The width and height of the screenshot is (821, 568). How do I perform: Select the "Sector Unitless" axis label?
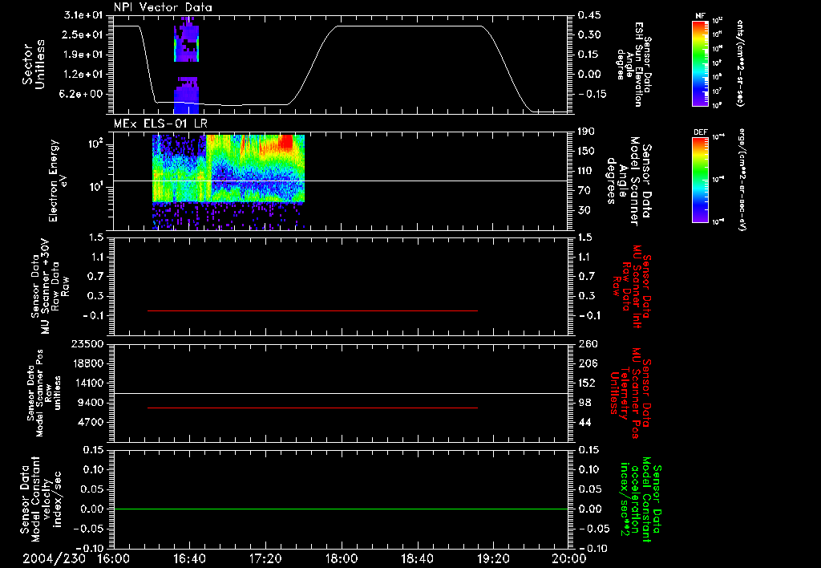(x=34, y=65)
